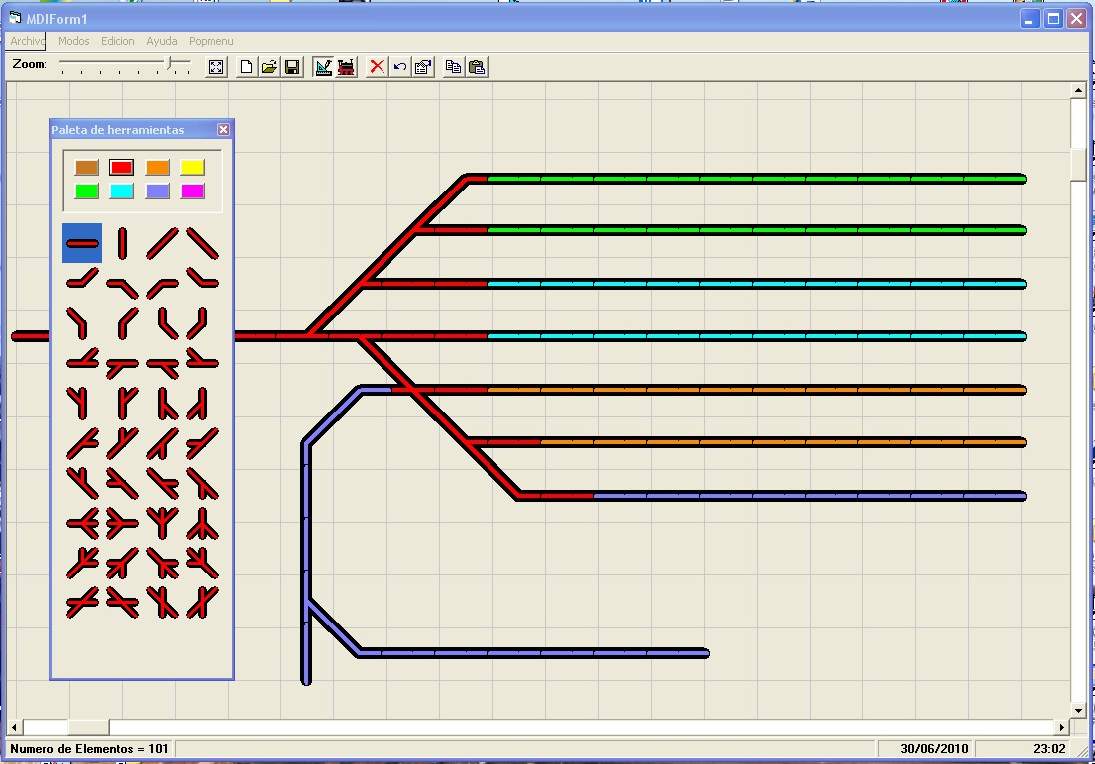Pick the yellow color swatch
The height and width of the screenshot is (764, 1095).
(x=192, y=167)
